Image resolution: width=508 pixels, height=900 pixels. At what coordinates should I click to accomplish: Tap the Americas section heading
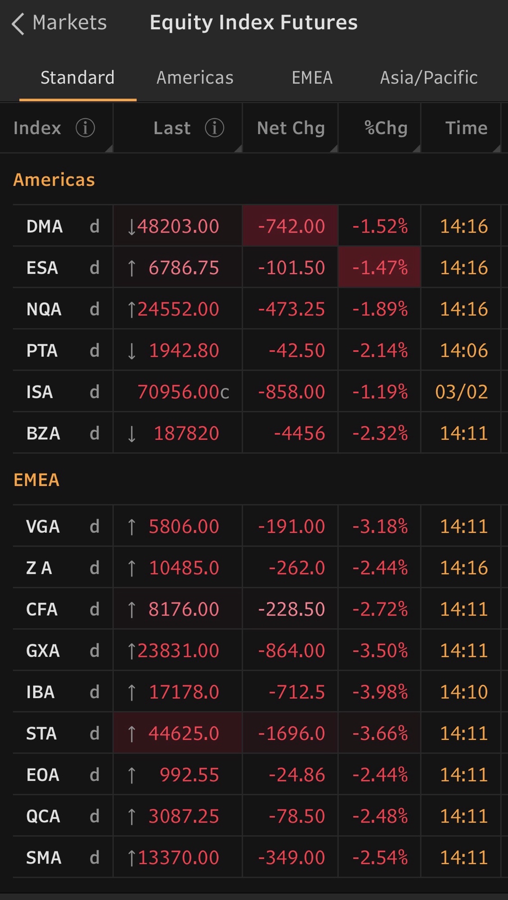[54, 180]
